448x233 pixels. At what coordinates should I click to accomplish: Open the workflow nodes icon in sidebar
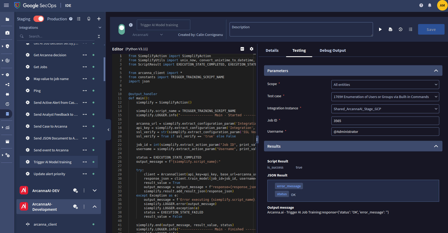pyautogui.click(x=7, y=85)
